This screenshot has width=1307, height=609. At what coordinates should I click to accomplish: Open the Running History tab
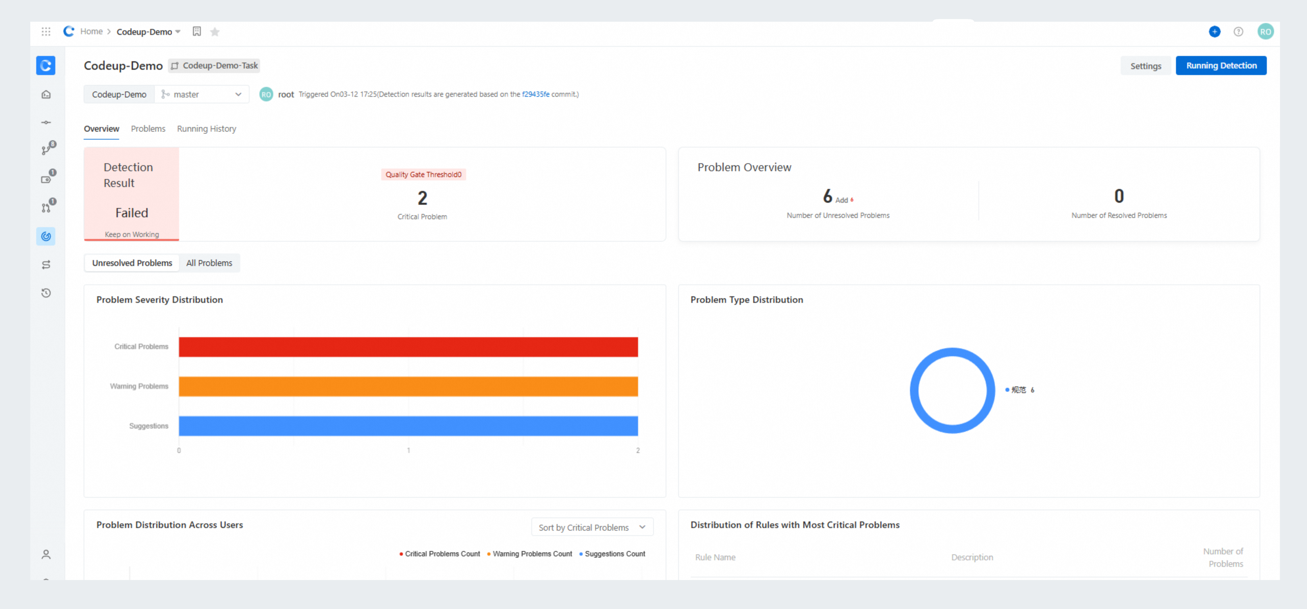tap(206, 129)
